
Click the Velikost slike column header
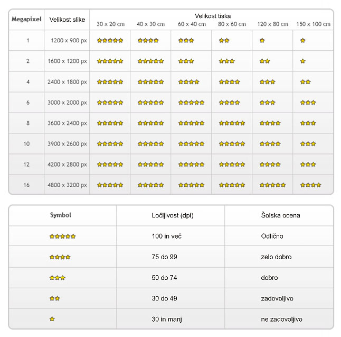[x=67, y=20]
